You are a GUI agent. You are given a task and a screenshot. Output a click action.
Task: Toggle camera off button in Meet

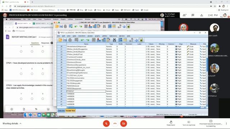[124, 123]
